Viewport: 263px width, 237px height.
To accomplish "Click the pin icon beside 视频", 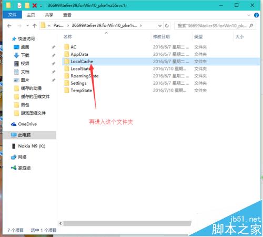I will (x=54, y=64).
